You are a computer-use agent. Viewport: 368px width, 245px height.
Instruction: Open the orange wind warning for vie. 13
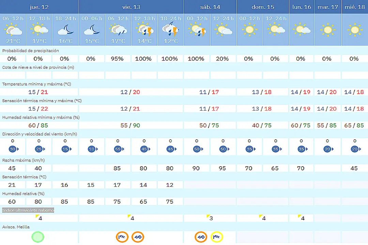[x=122, y=237]
